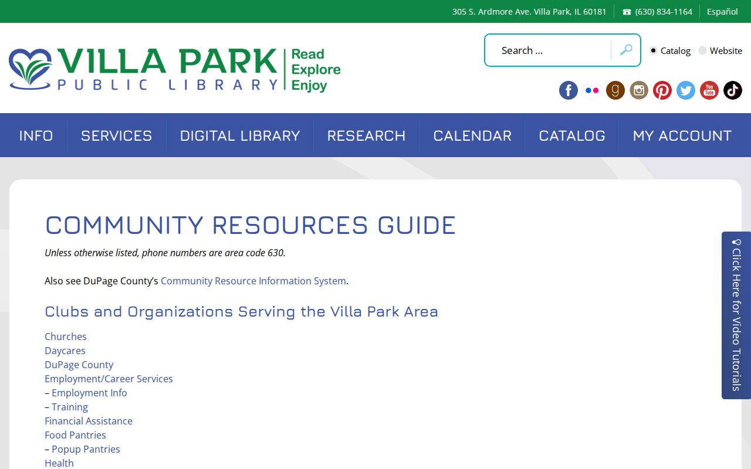Open the library's Flickr photo page
The height and width of the screenshot is (469, 751).
pos(592,90)
